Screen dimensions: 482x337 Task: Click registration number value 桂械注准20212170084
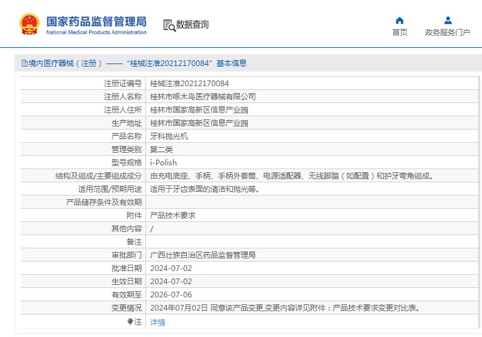(x=189, y=84)
